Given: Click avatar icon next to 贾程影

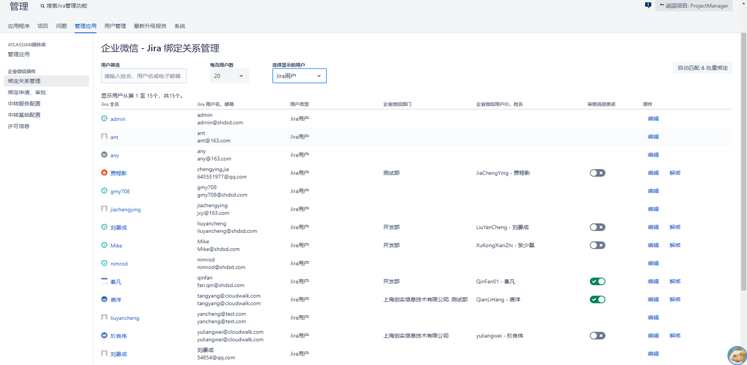Looking at the screenshot, I should coord(104,173).
